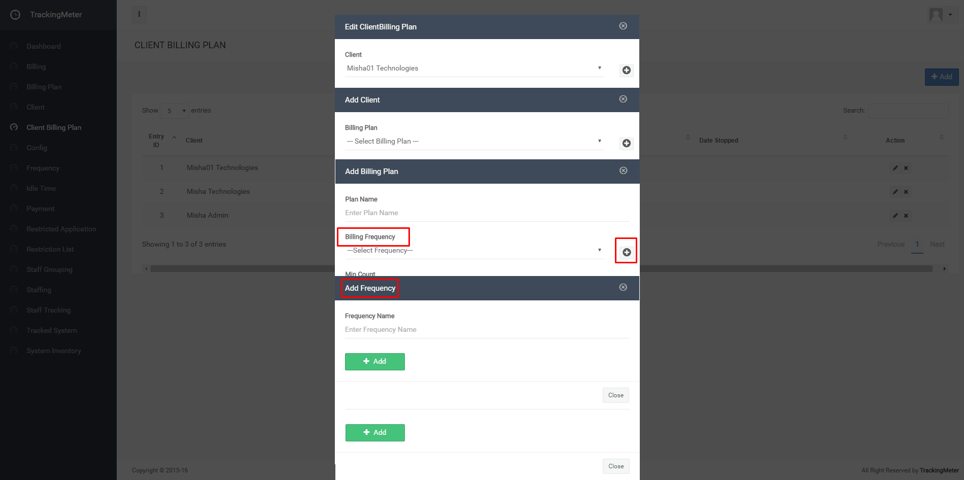The image size is (964, 480).
Task: Open the Select Frequency dropdown
Action: pos(474,251)
